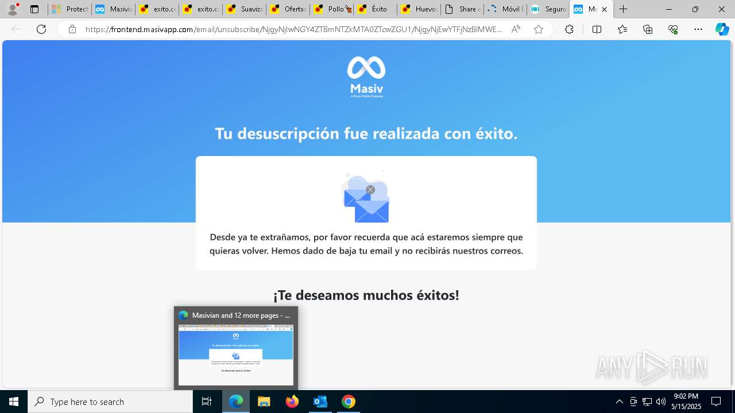The height and width of the screenshot is (413, 735).
Task: Switch to the Share tab
Action: coord(462,9)
